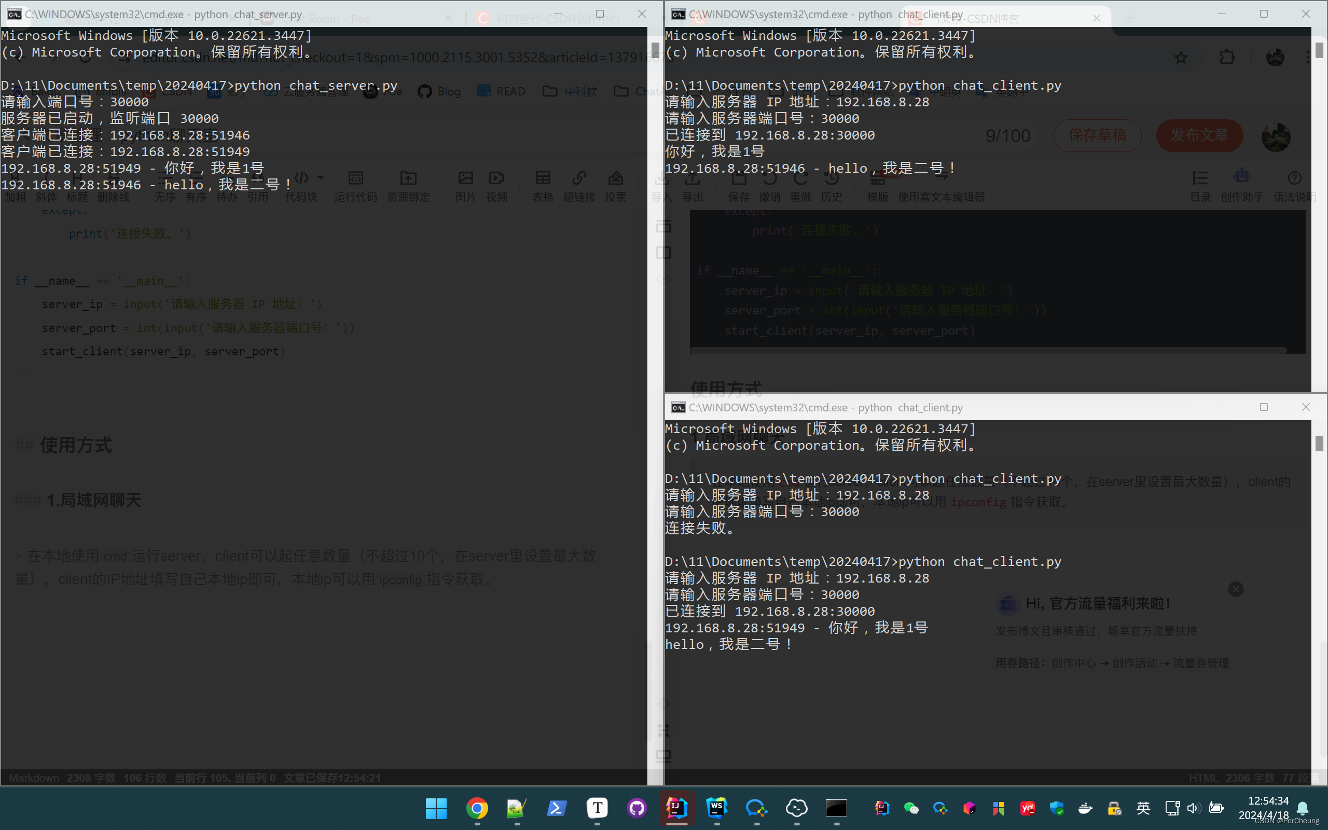Open GitHub Desktop from the taskbar
The image size is (1328, 830).
[637, 808]
